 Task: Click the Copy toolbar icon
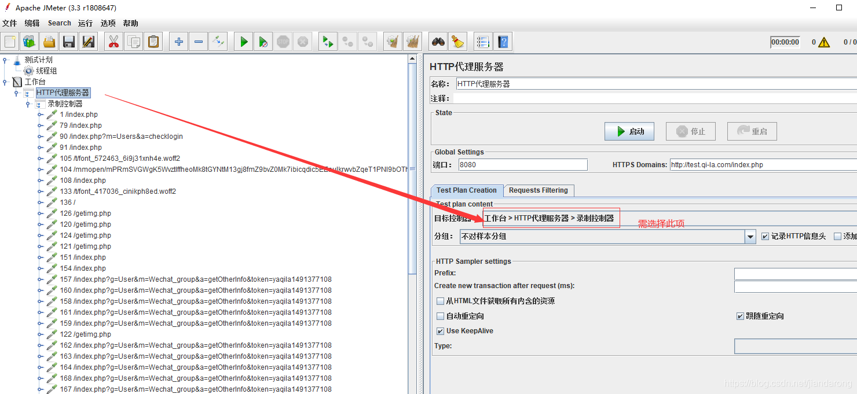click(134, 42)
